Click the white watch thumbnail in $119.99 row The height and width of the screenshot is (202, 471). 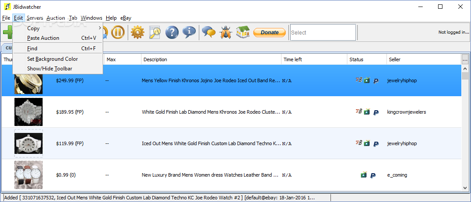coord(29,143)
